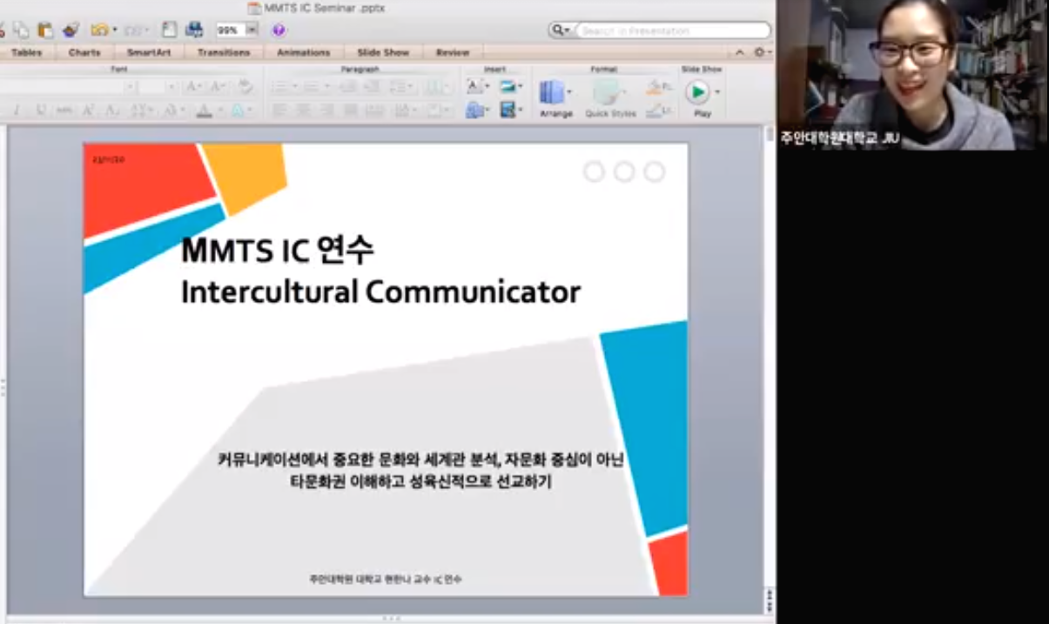Viewport: 1049px width, 624px height.
Task: Click the Insert media film icon
Action: [508, 110]
